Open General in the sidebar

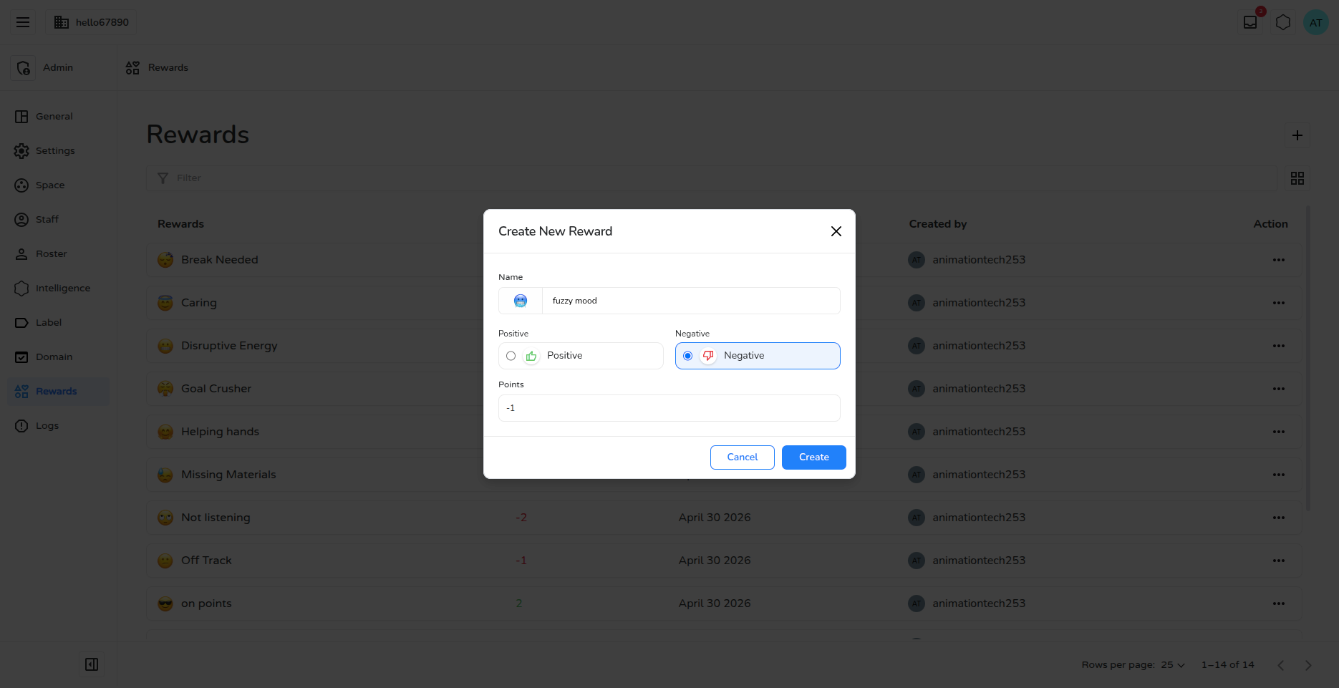59,117
